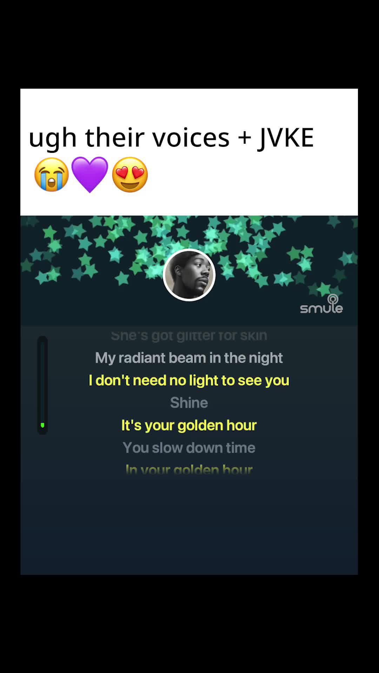Image resolution: width=379 pixels, height=673 pixels.
Task: Click the heart-eyes smiley emoji
Action: [x=130, y=174]
